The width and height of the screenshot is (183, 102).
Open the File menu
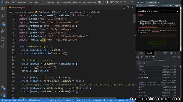pos(8,3)
